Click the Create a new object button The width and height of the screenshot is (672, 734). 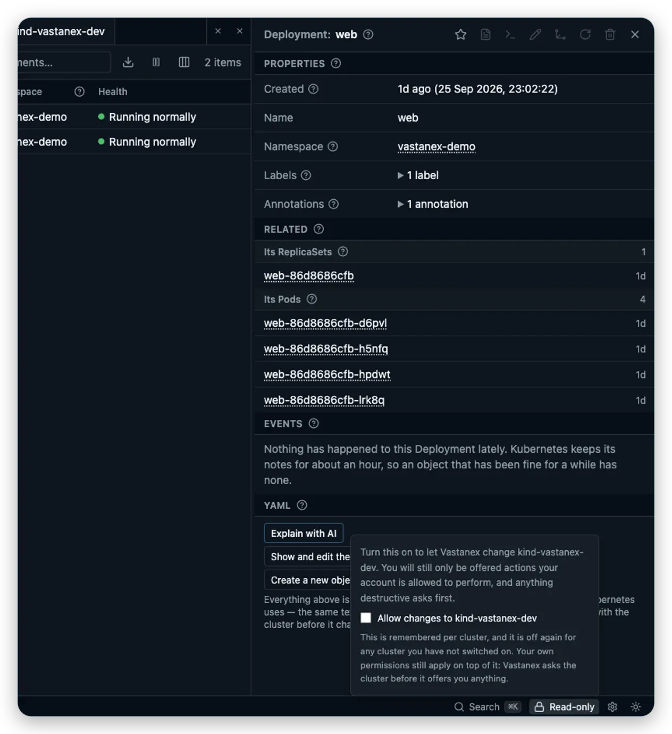(308, 580)
